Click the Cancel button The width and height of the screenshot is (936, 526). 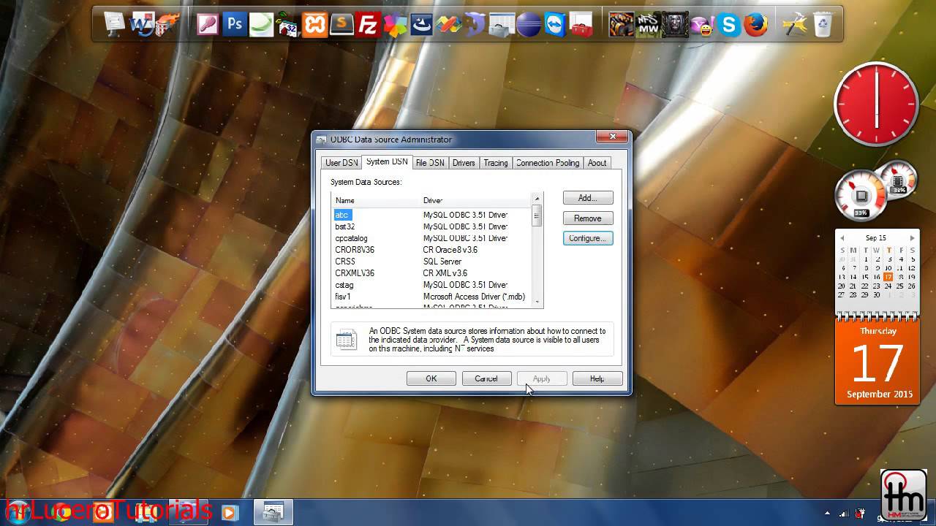(x=486, y=378)
